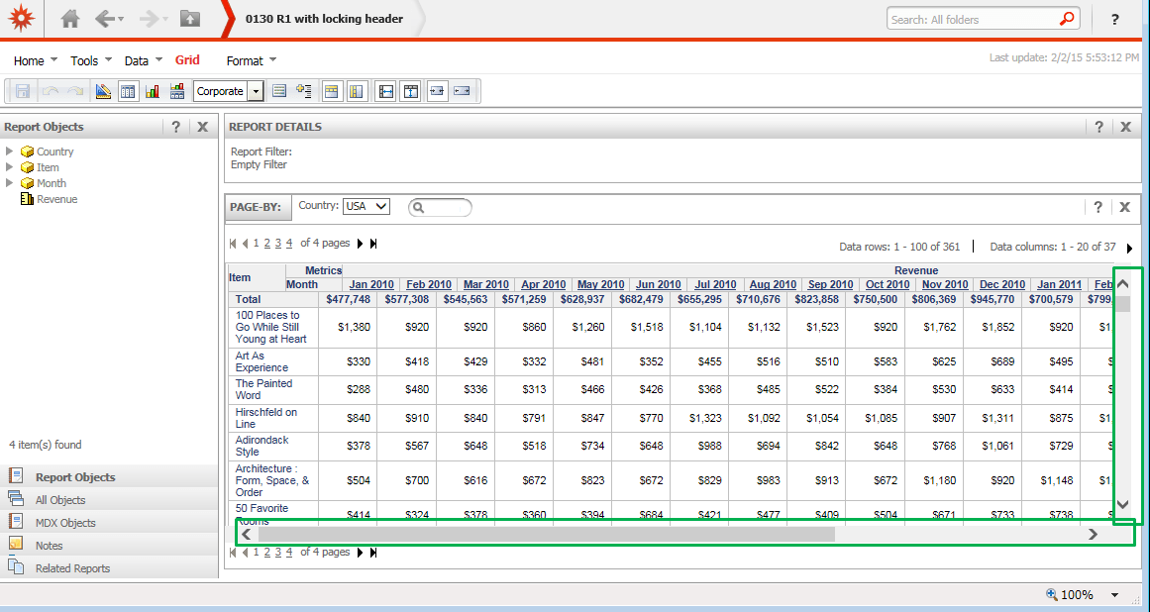Open the Notes tab
The height and width of the screenshot is (612, 1150).
pyautogui.click(x=109, y=546)
